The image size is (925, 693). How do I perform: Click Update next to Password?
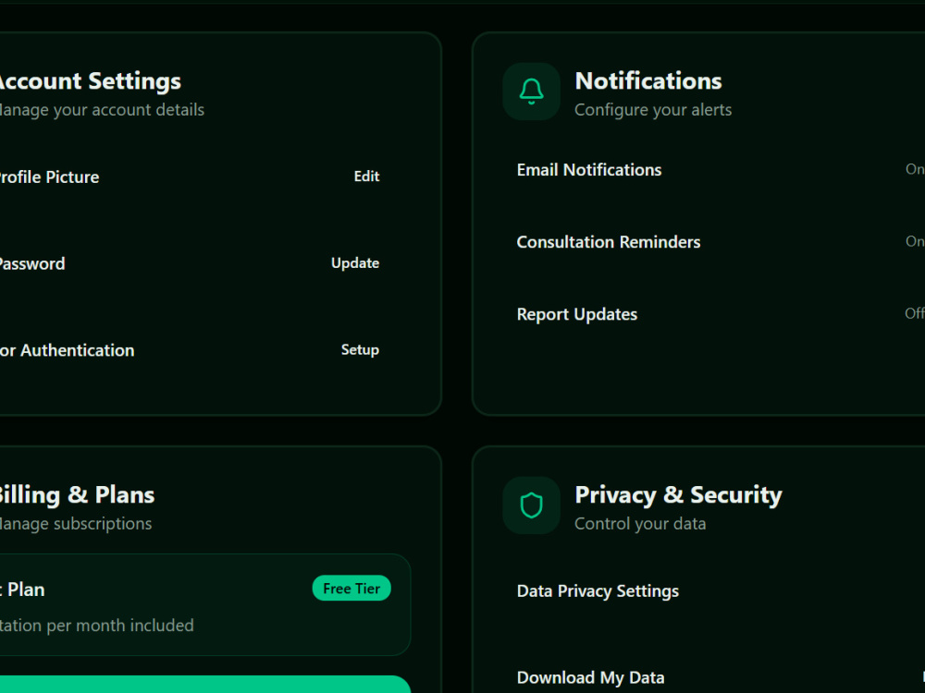355,262
